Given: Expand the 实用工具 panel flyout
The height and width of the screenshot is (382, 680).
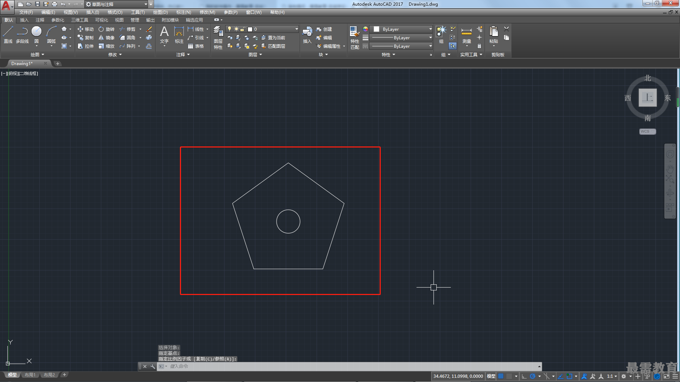Looking at the screenshot, I should (471, 54).
